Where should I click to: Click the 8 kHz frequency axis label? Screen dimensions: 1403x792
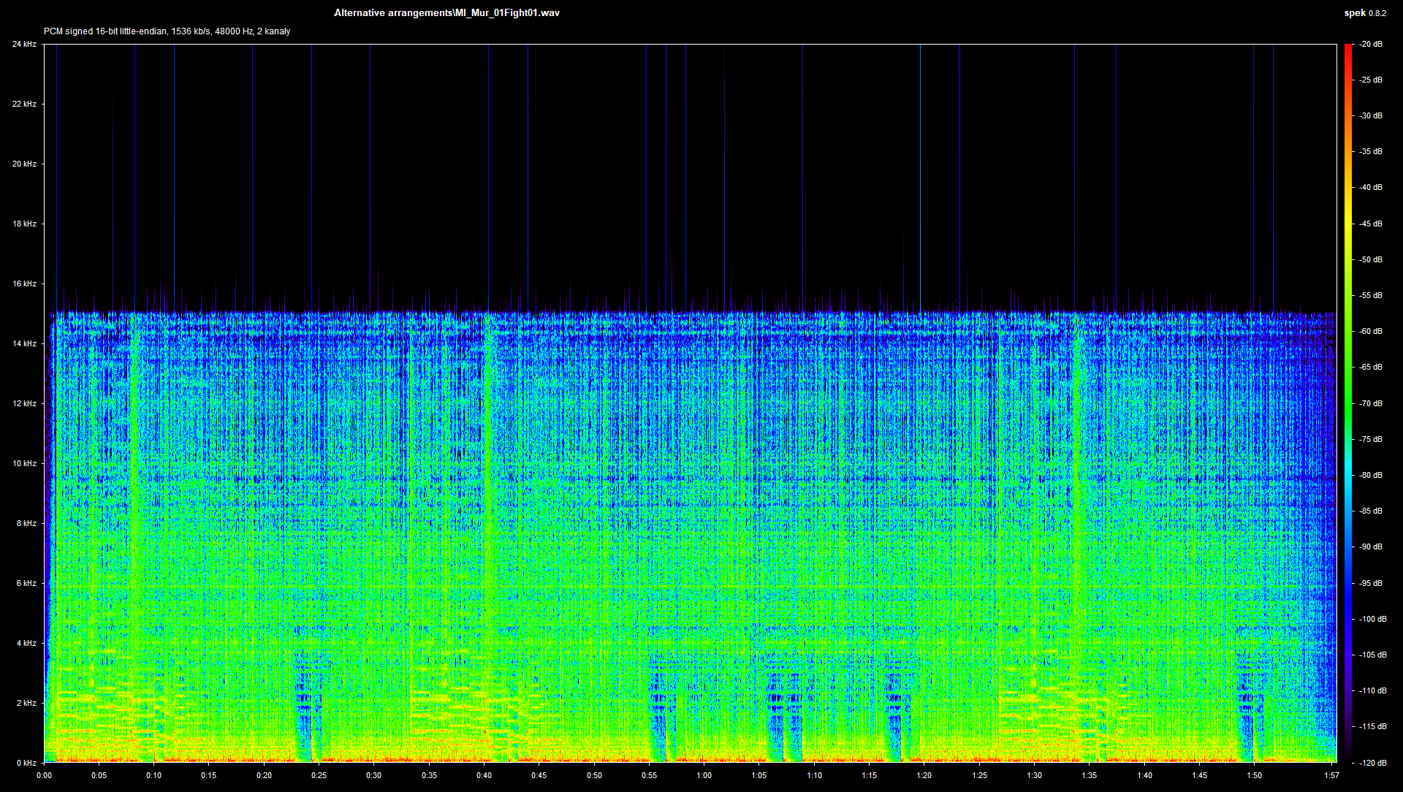tap(26, 523)
